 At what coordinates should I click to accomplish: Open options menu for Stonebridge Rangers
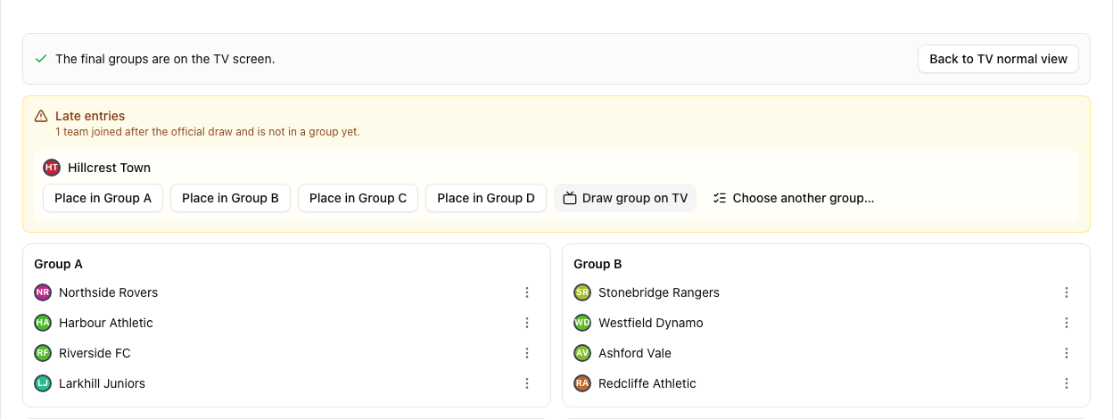click(1067, 292)
